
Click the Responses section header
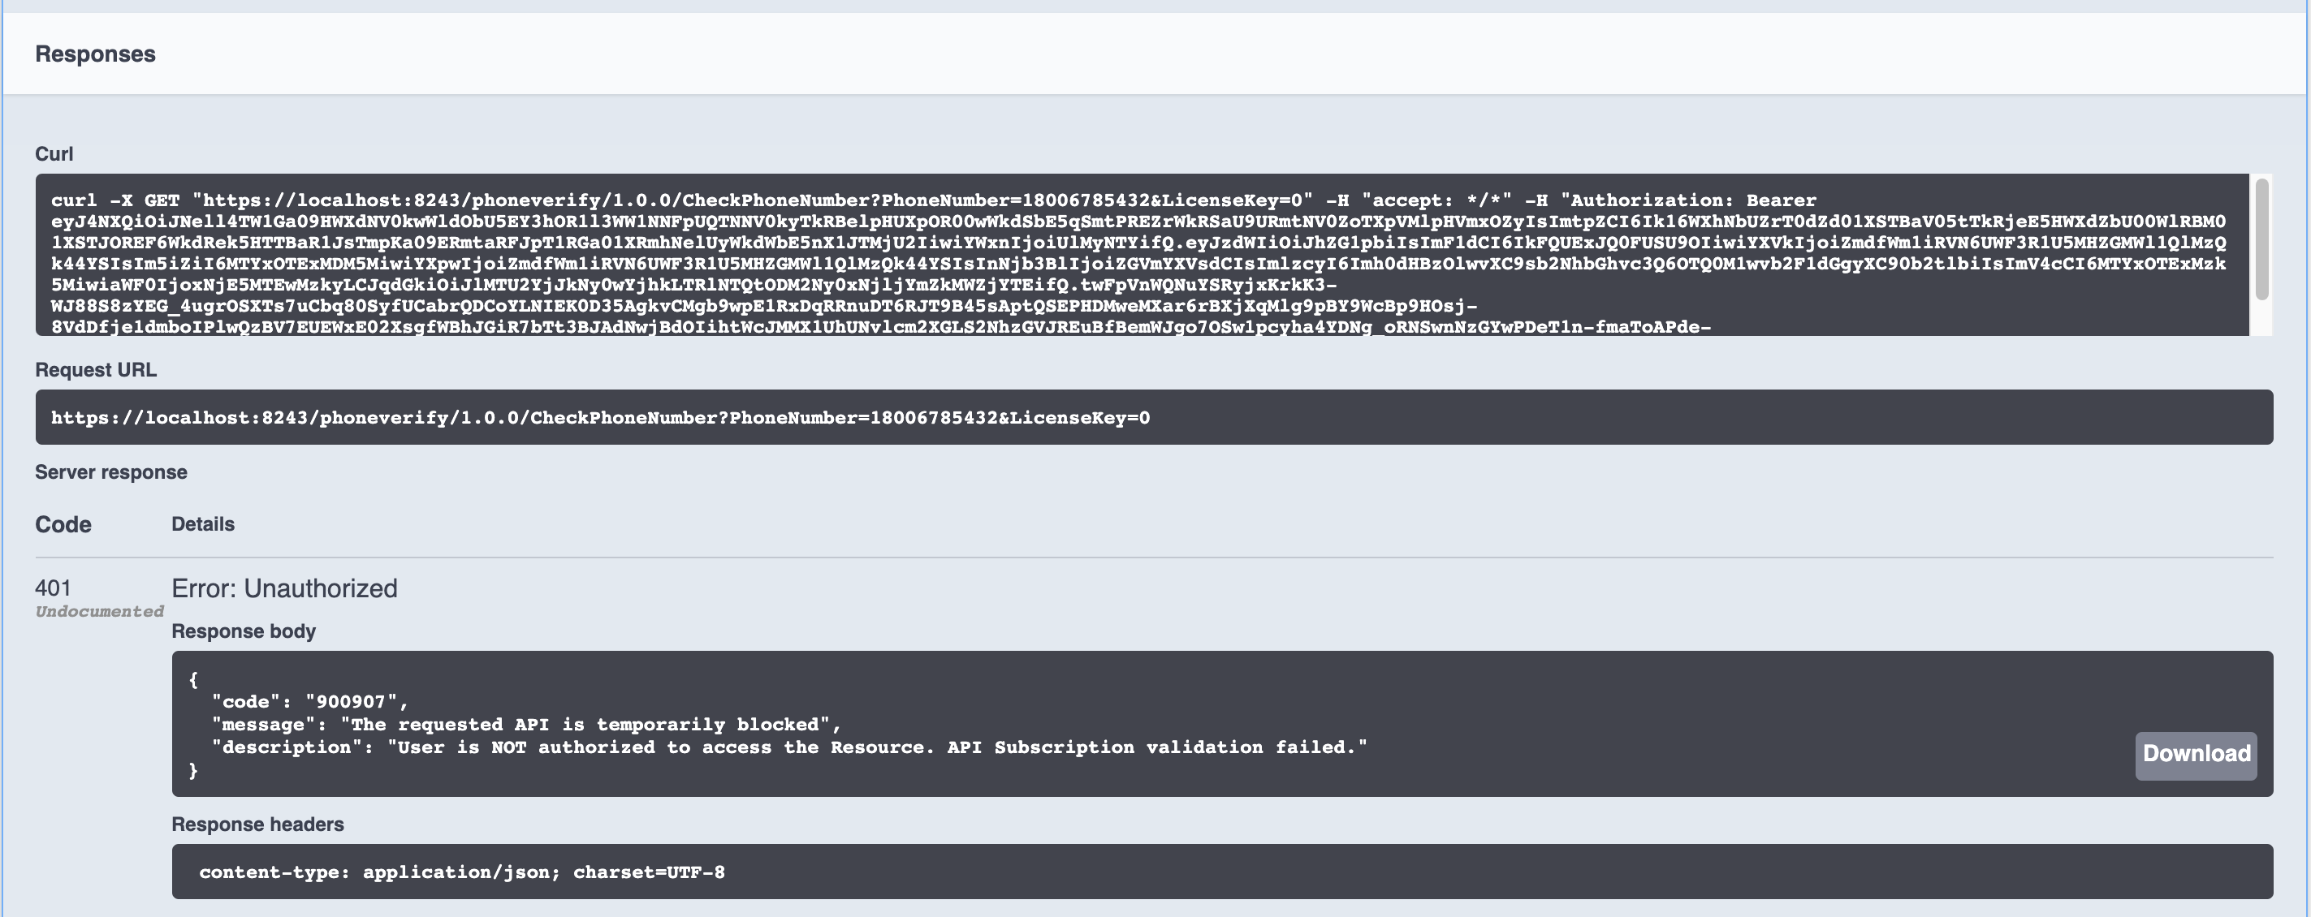click(x=95, y=54)
